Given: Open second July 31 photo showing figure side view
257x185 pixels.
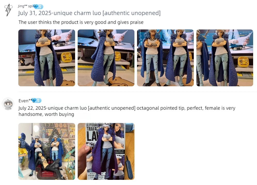Looking at the screenshot, I should [x=106, y=58].
